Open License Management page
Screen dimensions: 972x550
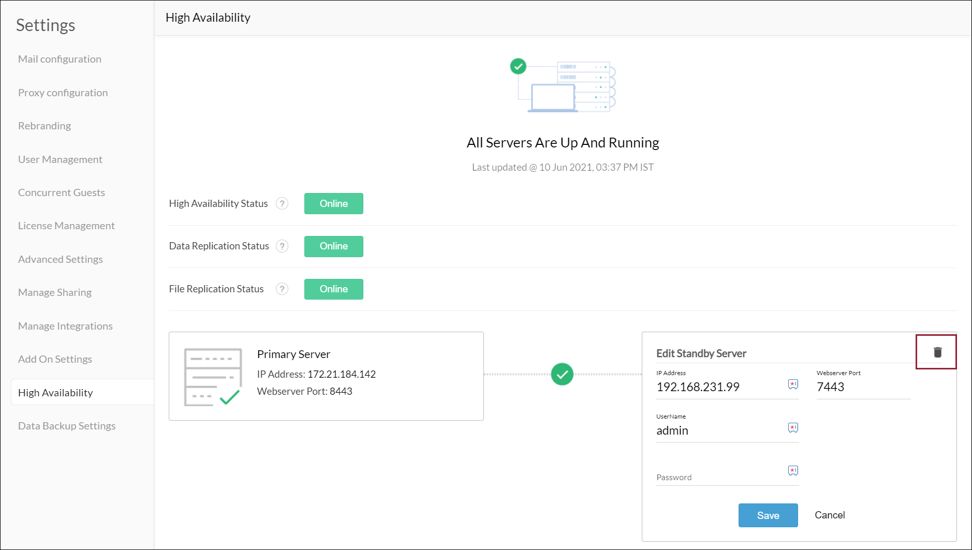click(66, 226)
